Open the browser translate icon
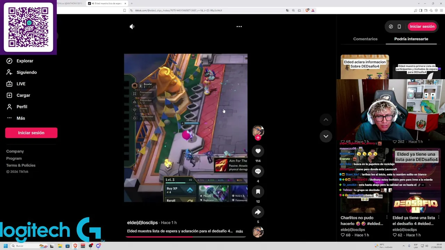 coord(287,10)
